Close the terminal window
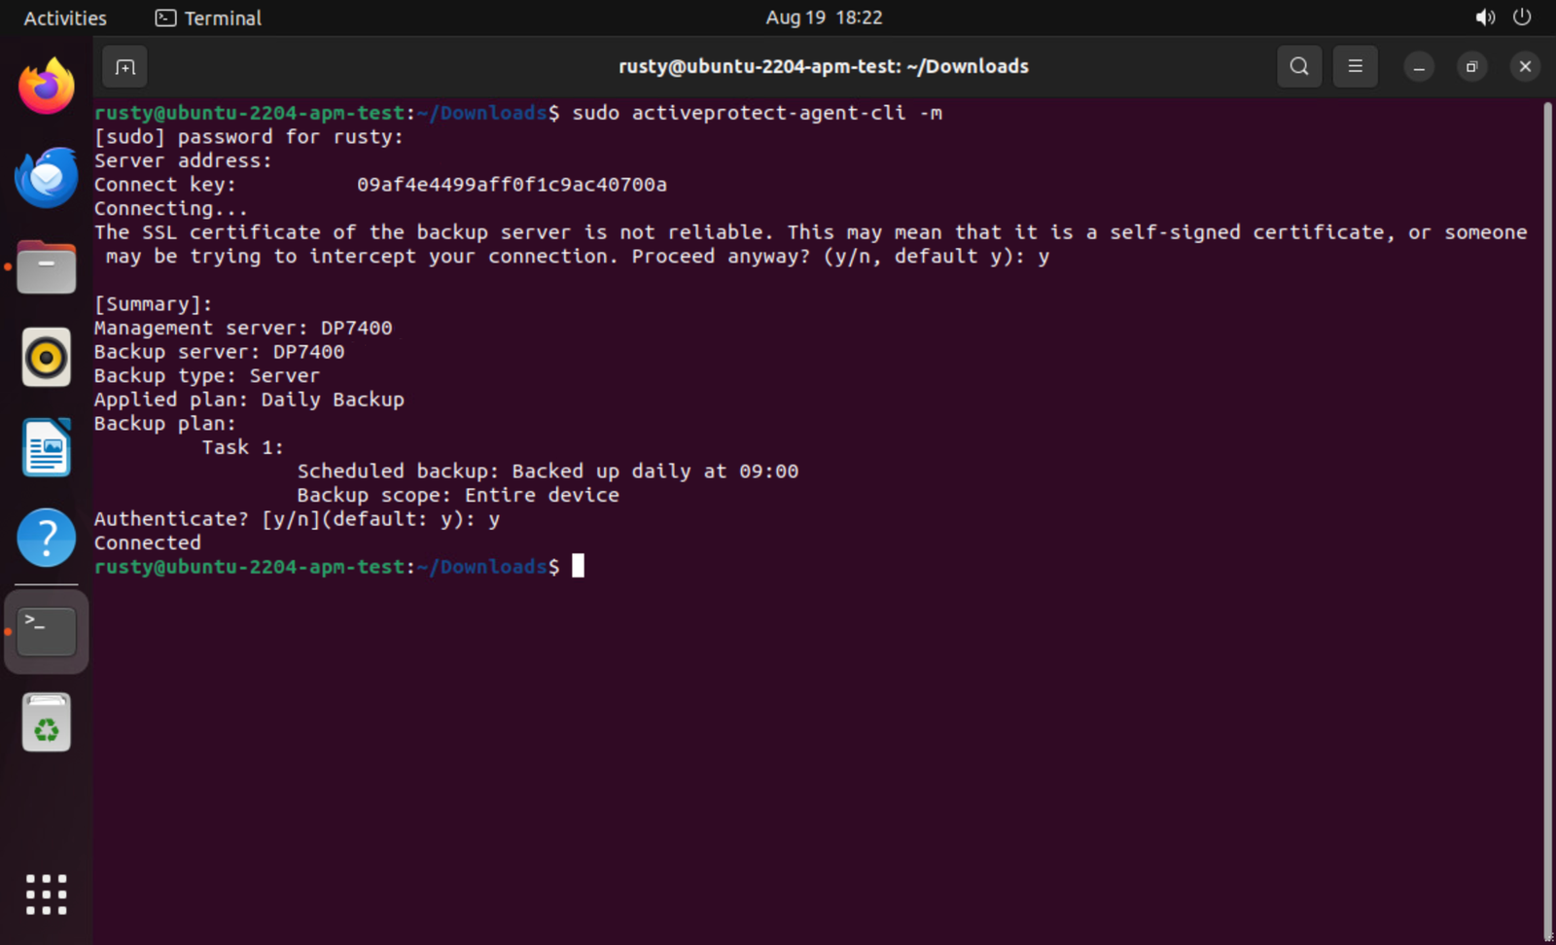Screen dimensions: 1556x945 [1525, 67]
